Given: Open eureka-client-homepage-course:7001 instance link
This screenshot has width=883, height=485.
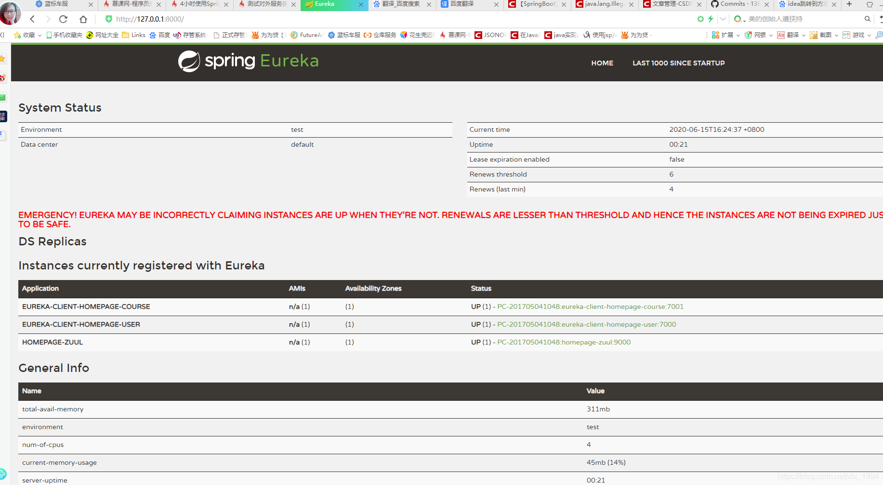Looking at the screenshot, I should [590, 306].
